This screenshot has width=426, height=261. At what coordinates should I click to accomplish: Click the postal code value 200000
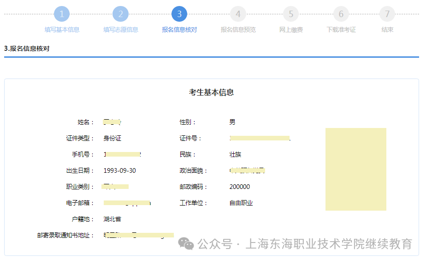[239, 187]
